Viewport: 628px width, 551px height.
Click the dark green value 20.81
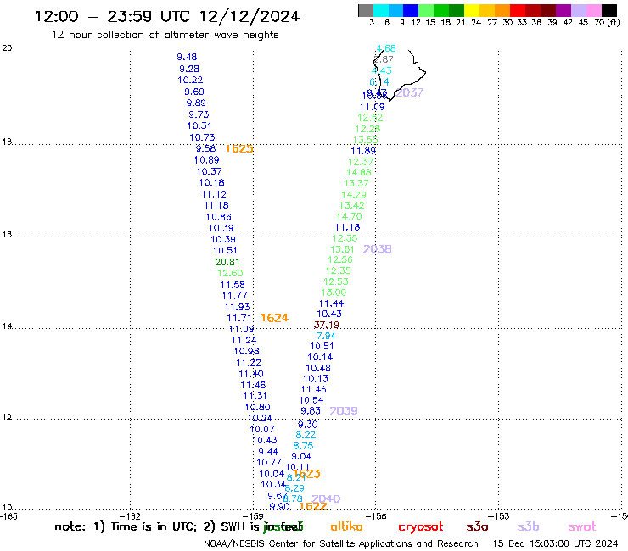[227, 262]
